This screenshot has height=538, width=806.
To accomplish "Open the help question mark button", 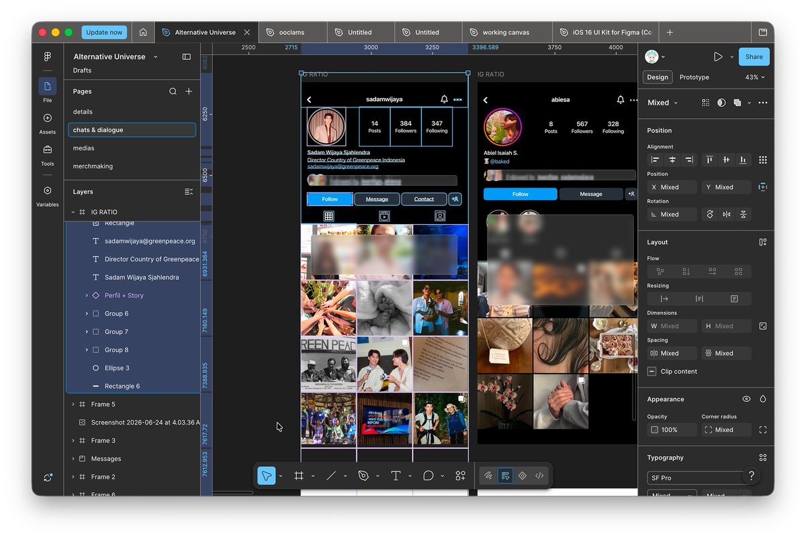I will 751,476.
